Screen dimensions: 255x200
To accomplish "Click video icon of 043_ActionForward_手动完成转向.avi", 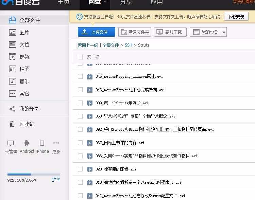I will [x=90, y=90].
